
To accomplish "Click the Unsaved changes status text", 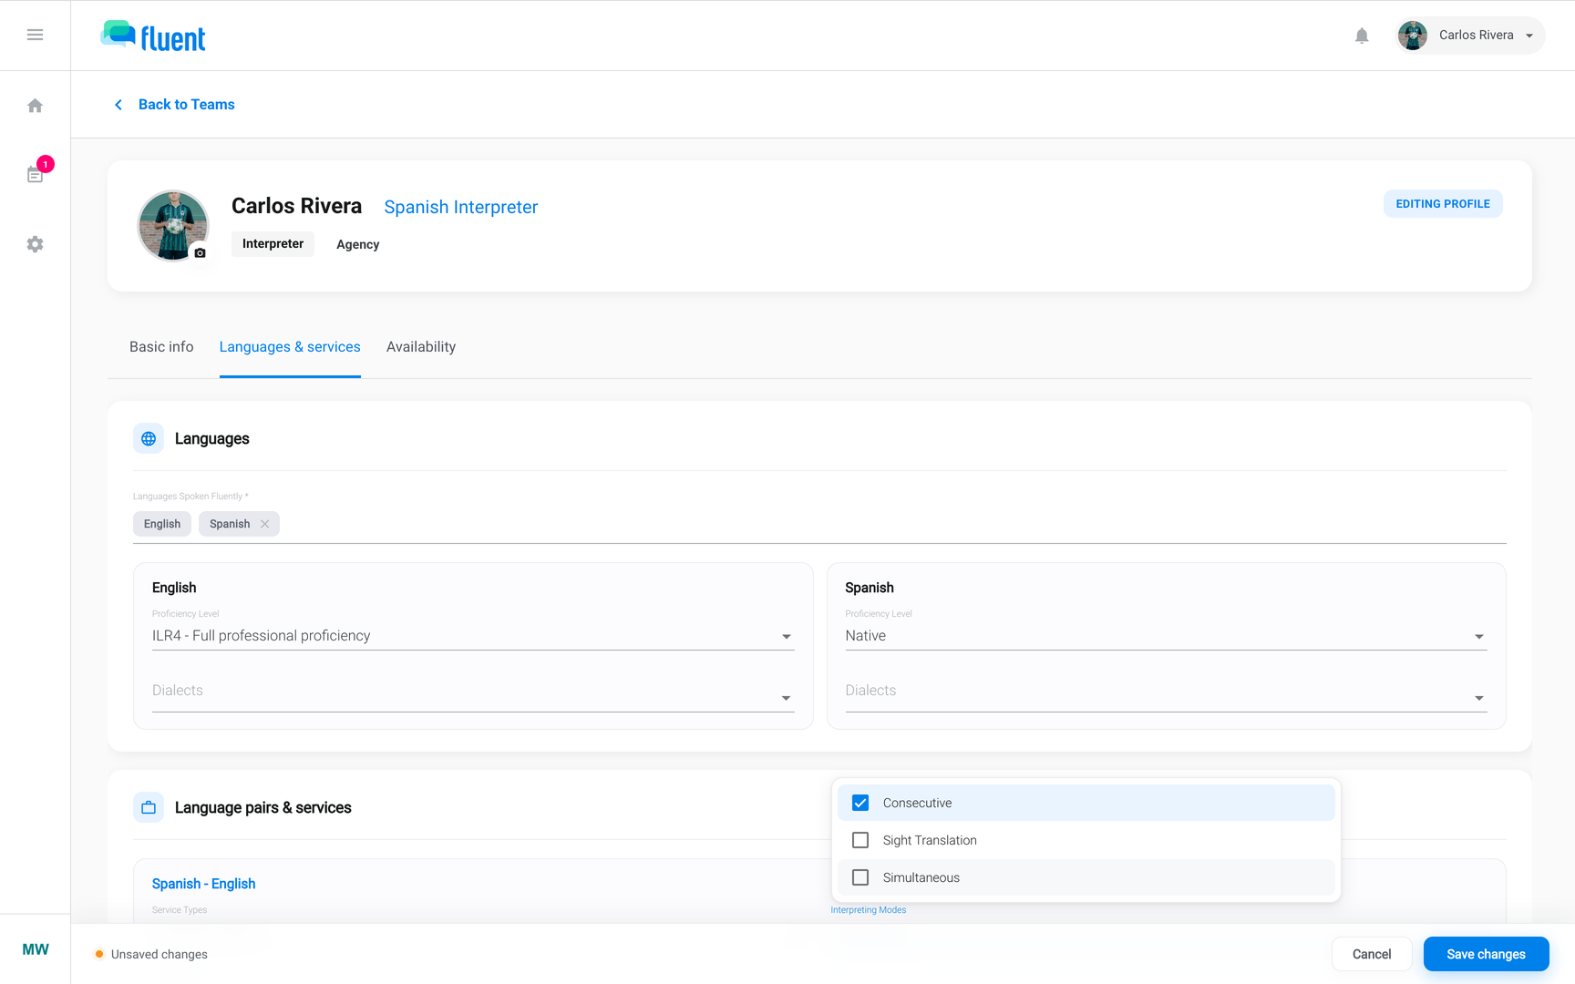I will (x=160, y=955).
